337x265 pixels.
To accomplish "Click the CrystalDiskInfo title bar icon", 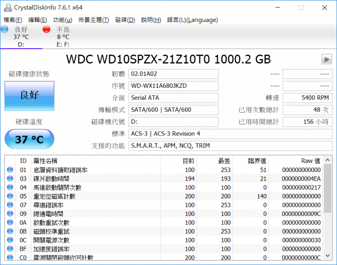I will [x=8, y=7].
